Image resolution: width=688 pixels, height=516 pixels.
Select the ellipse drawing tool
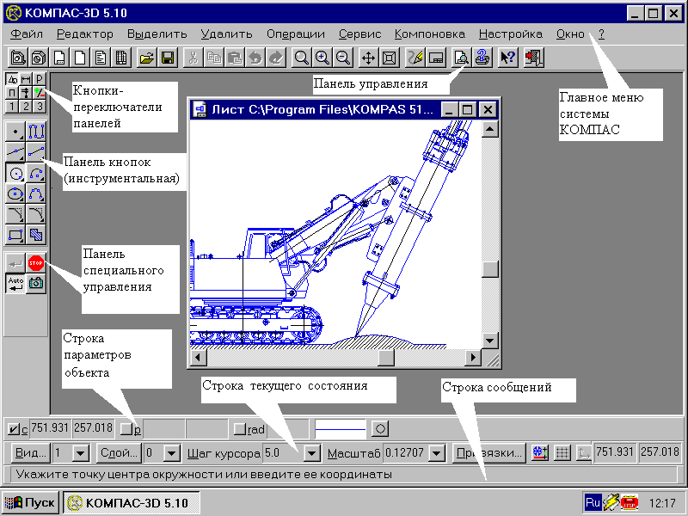click(x=15, y=193)
